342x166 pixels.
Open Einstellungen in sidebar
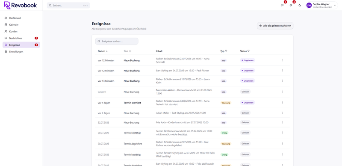tap(21, 52)
